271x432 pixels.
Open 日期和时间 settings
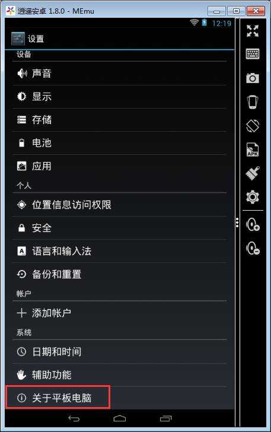tap(120, 351)
